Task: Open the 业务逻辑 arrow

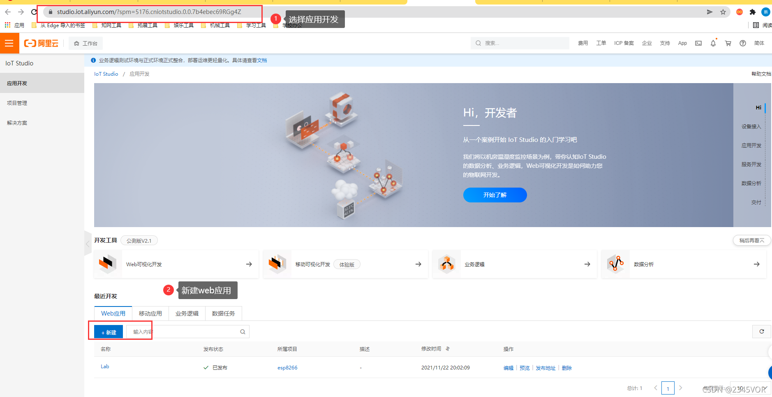Action: tap(587, 264)
